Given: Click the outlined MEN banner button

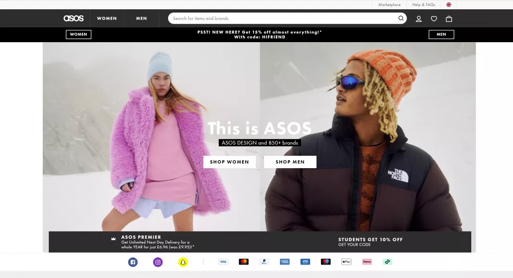Looking at the screenshot, I should [x=442, y=34].
